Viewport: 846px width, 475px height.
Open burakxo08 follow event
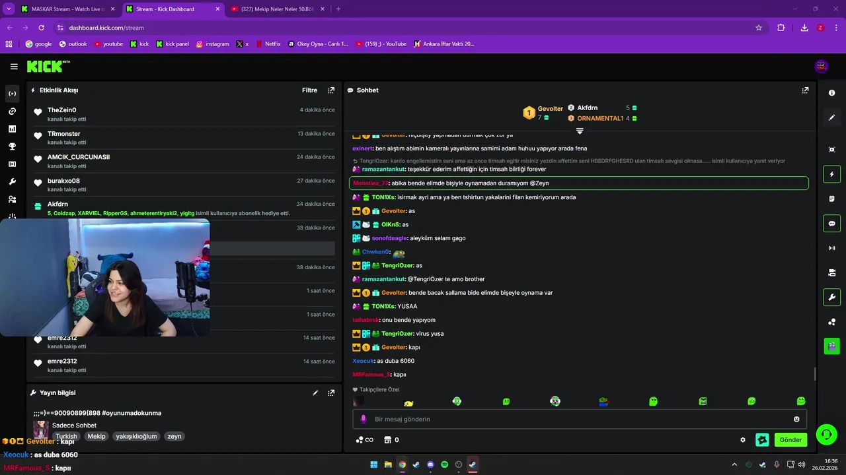184,185
